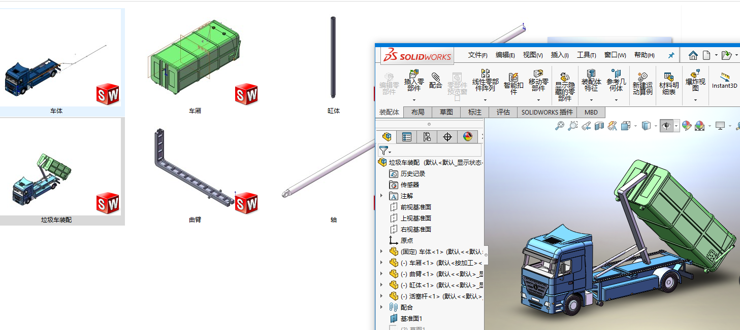
Task: Click the Zoom to Fit magnifier icon
Action: (x=559, y=126)
